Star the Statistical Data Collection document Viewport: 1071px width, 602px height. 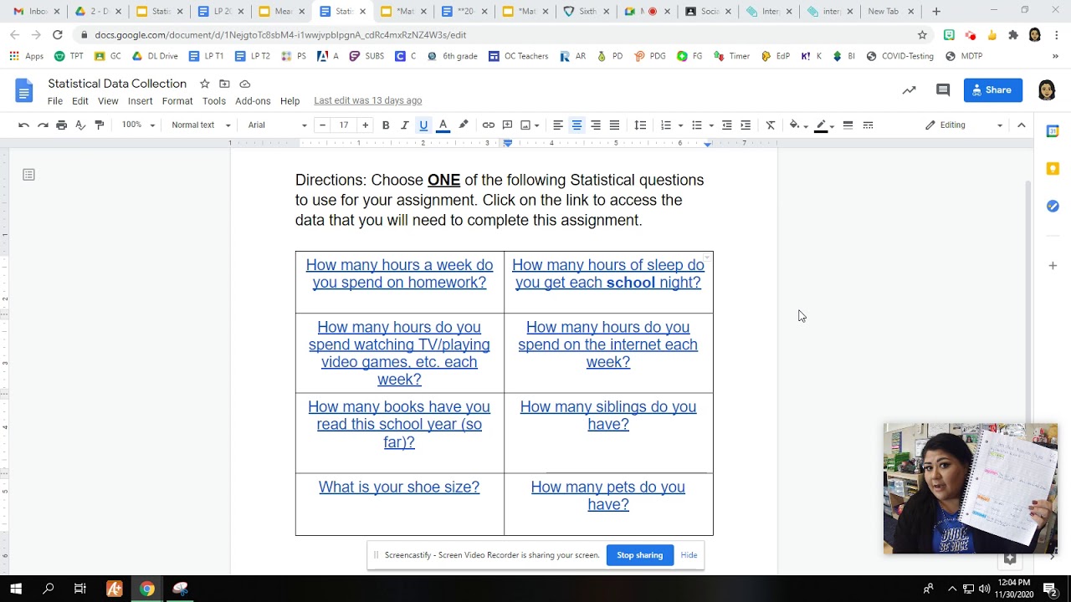tap(204, 84)
